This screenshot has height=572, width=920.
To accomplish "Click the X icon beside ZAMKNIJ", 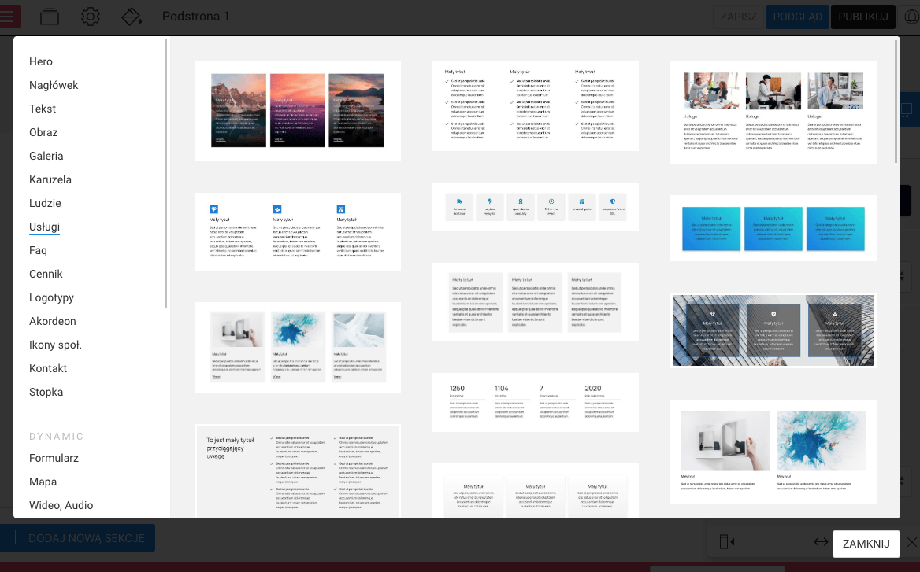I will coord(911,542).
